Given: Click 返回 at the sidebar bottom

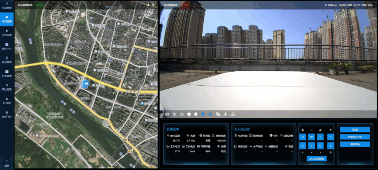Looking at the screenshot, I should click(x=7, y=163).
